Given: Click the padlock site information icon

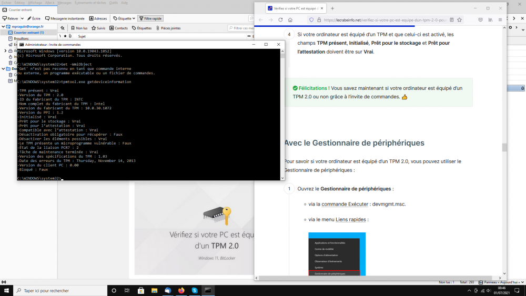Looking at the screenshot, I should (319, 20).
